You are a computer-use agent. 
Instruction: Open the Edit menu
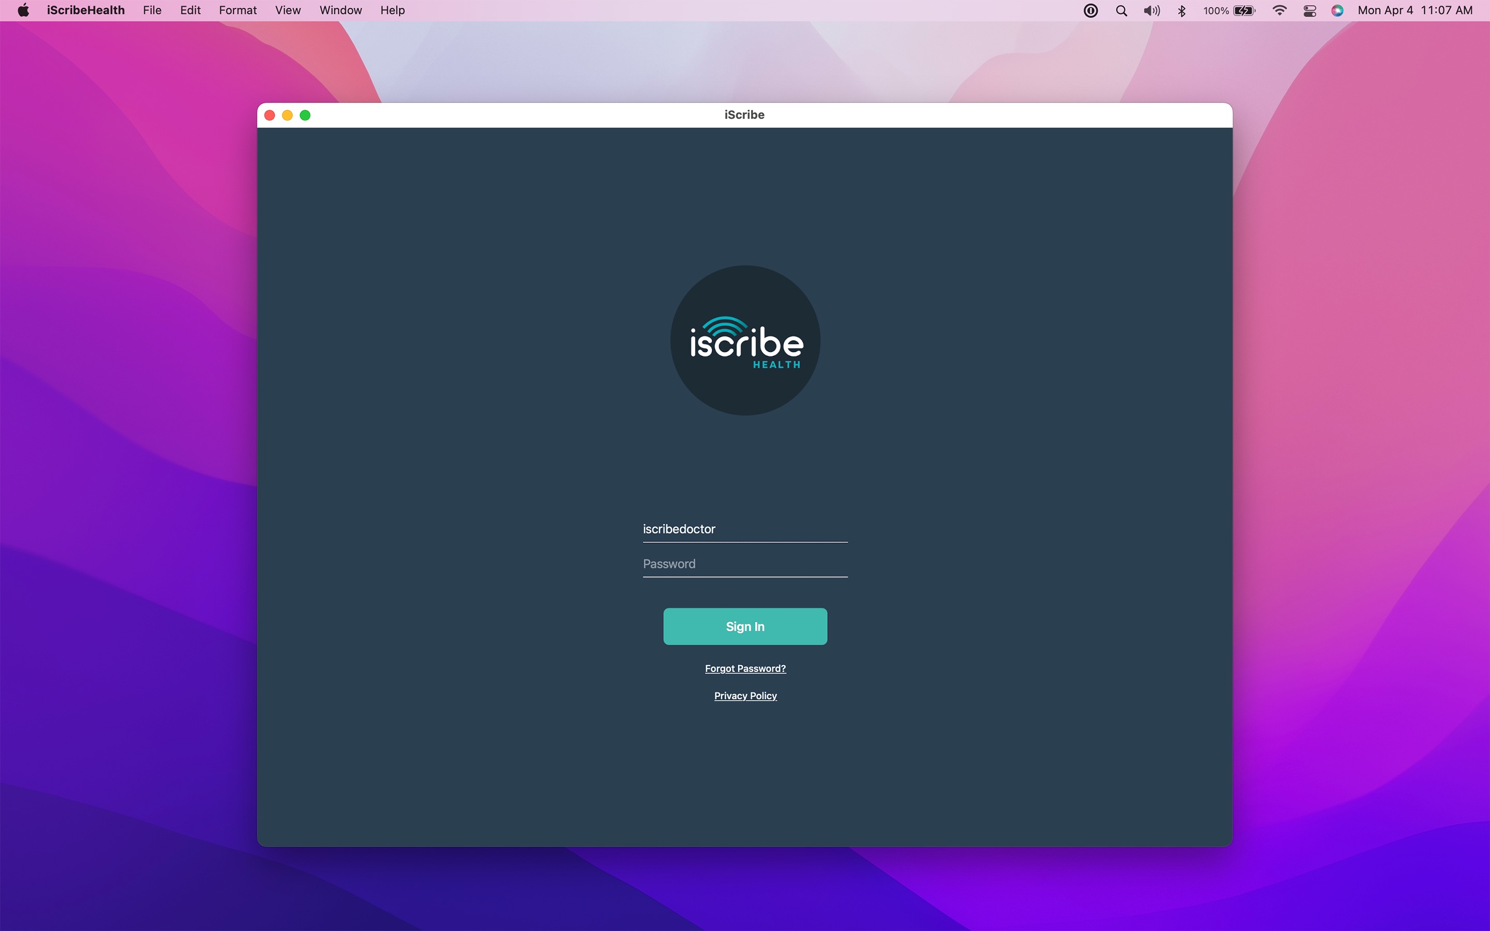point(190,10)
